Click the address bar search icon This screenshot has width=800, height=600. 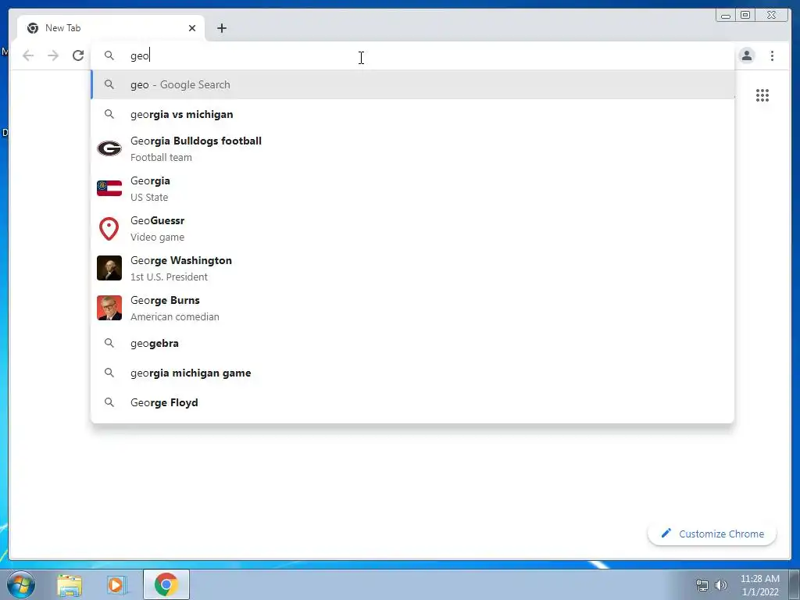109,55
